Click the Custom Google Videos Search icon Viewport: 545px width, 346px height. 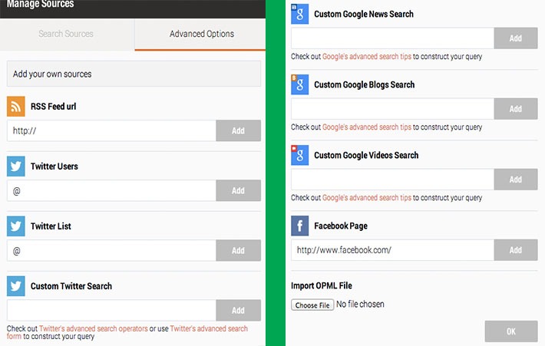pos(300,155)
